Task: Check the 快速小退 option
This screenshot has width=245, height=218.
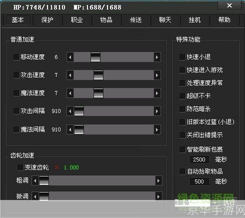Action: coord(182,57)
